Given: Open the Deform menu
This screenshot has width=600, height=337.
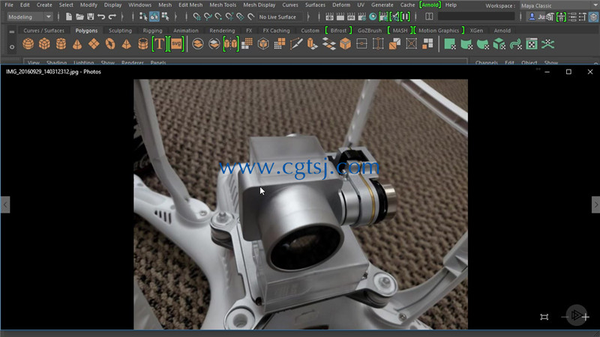Looking at the screenshot, I should [x=341, y=5].
